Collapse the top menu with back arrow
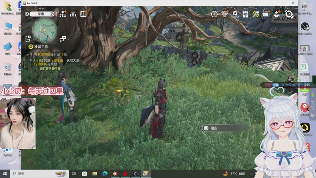Screen dimensions: 316x178 point(214,14)
